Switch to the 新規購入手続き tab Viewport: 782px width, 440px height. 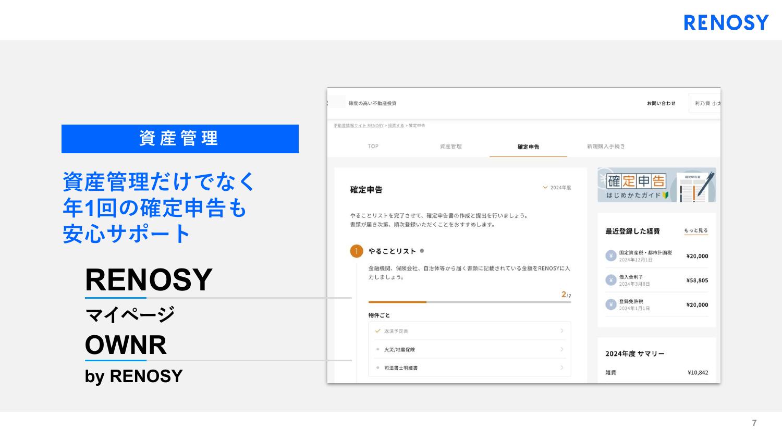(x=606, y=146)
